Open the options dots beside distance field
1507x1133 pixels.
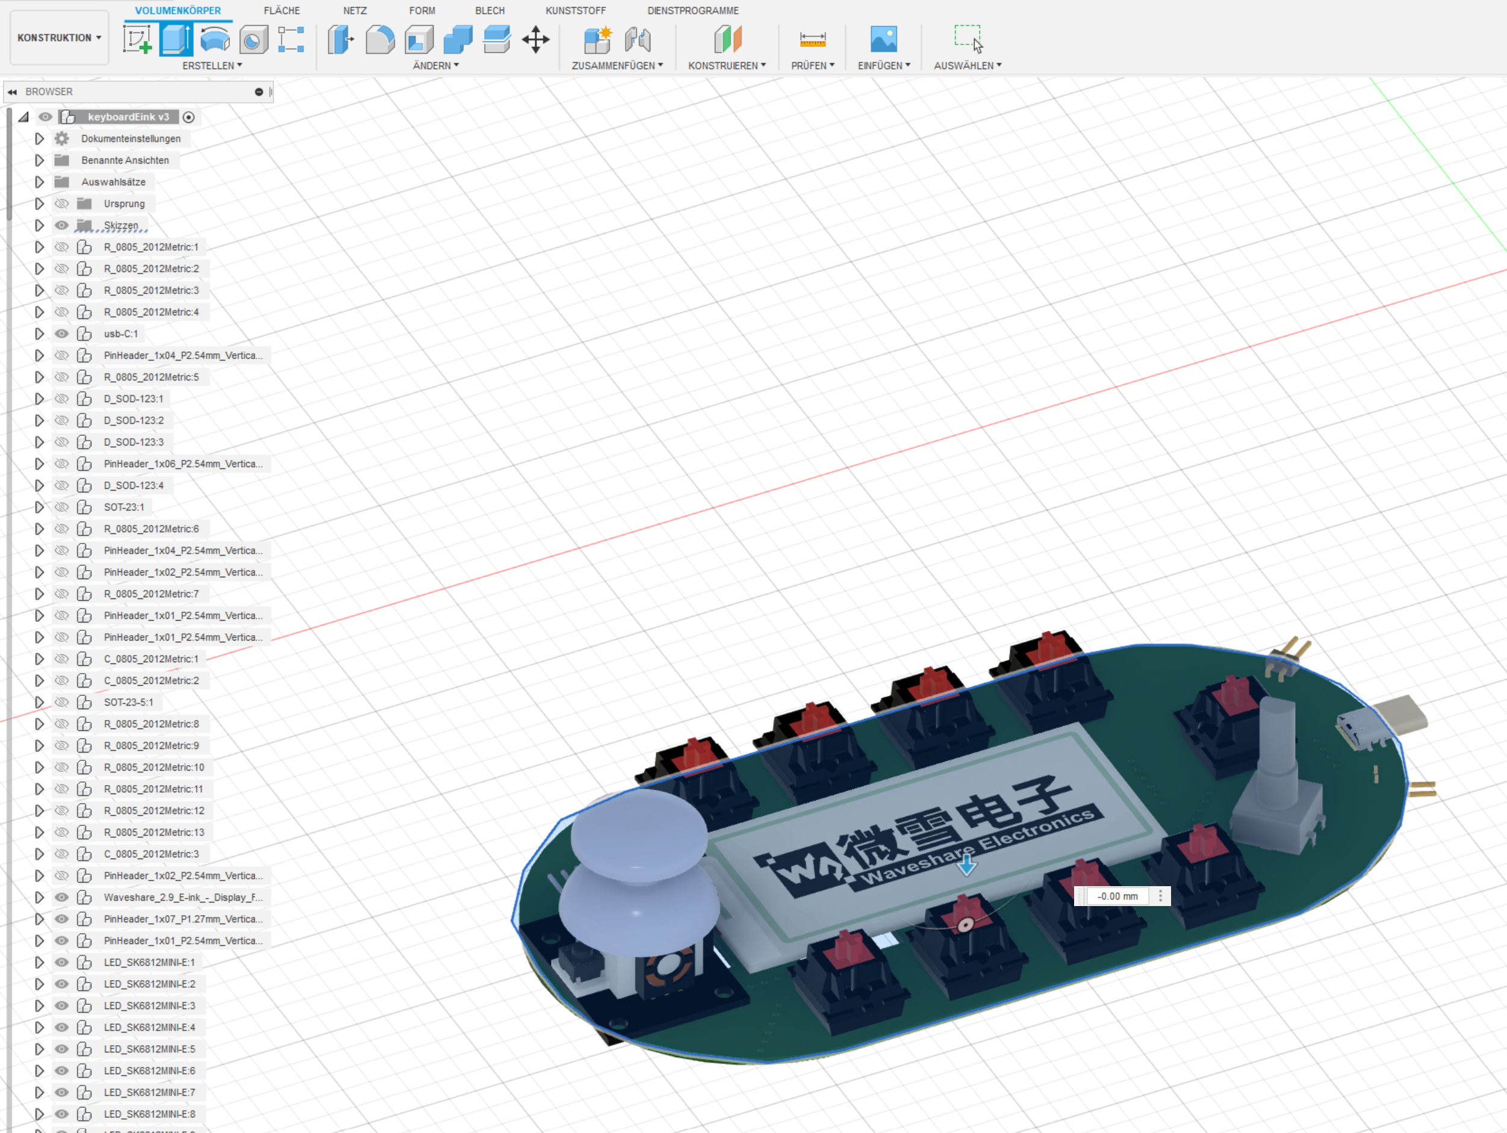1160,896
